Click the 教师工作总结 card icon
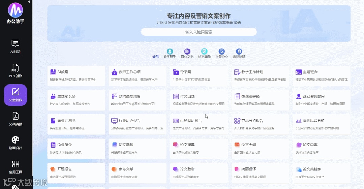 pos(114,72)
